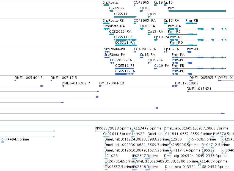Select the CG6511-PA protein label
234x171 pixels.
tap(125, 71)
